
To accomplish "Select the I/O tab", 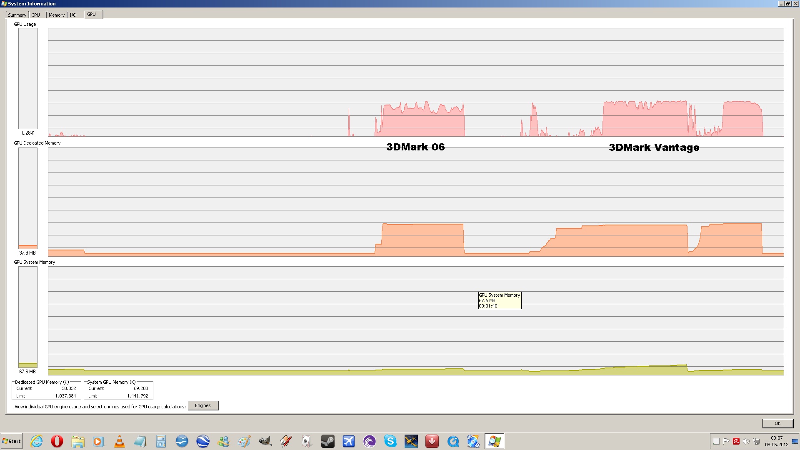I will pos(73,15).
